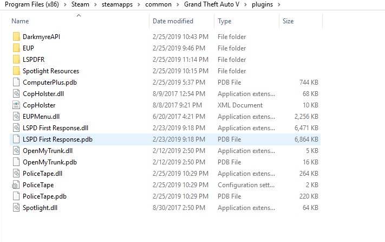The image size is (385, 242).
Task: Select the LSPD First Response.pdb file name
Action: (x=58, y=139)
